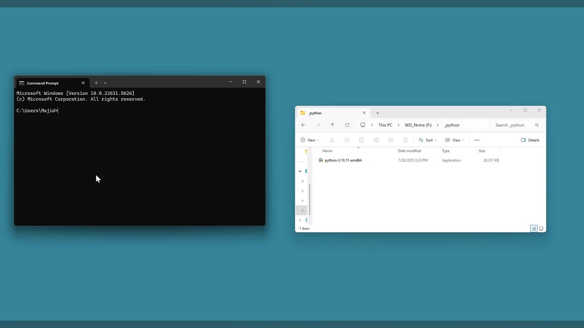This screenshot has height=328, width=584.
Task: Open the View dropdown in Explorer
Action: tap(455, 140)
